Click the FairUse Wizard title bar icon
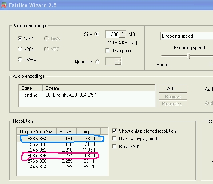This screenshot has height=184, width=213. [4, 5]
